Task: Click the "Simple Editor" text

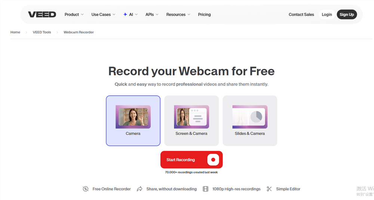Action: 288,189
